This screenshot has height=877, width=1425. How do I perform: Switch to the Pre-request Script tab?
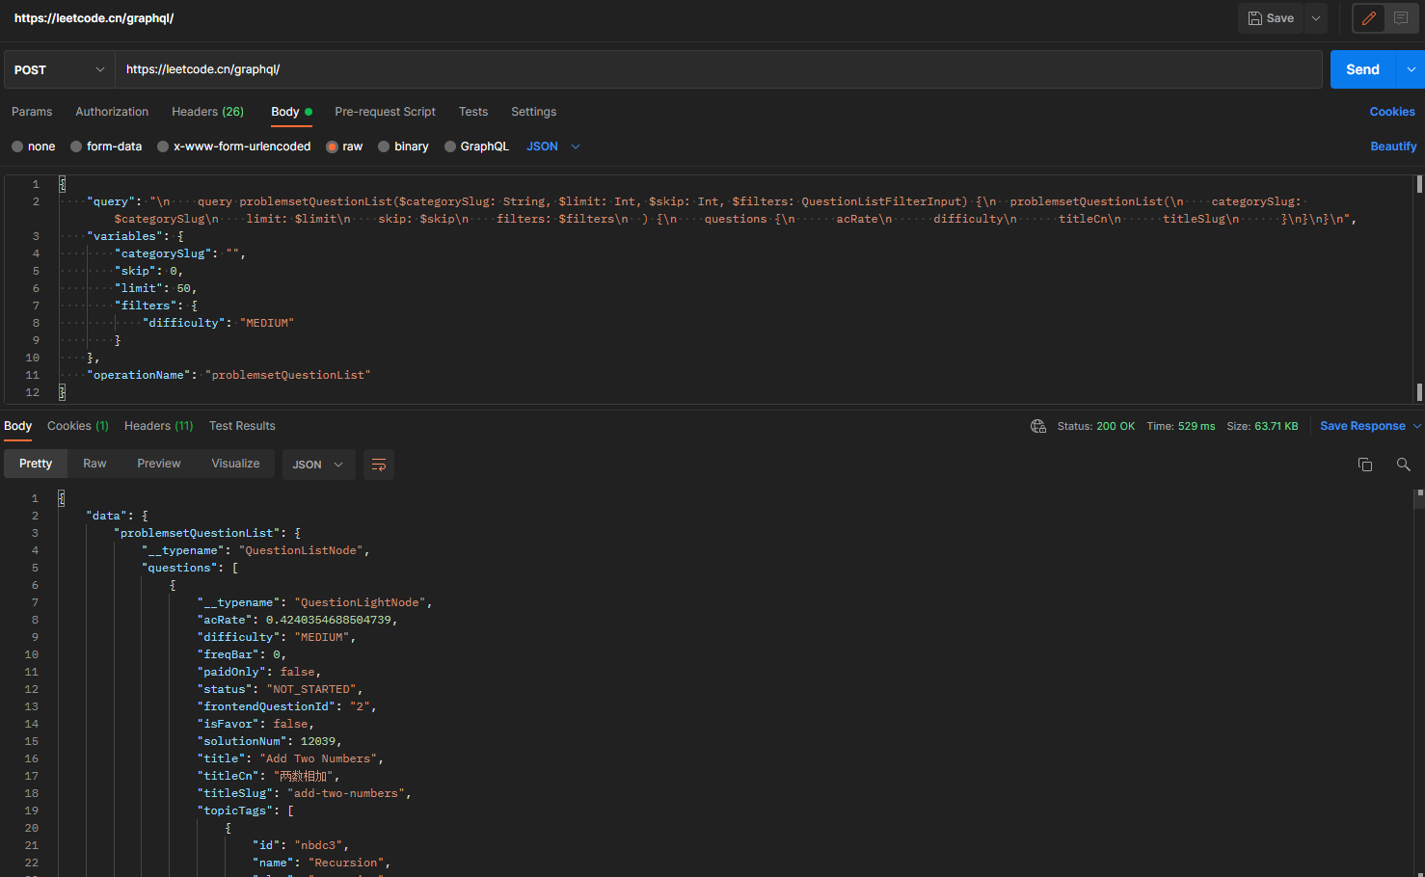point(385,112)
